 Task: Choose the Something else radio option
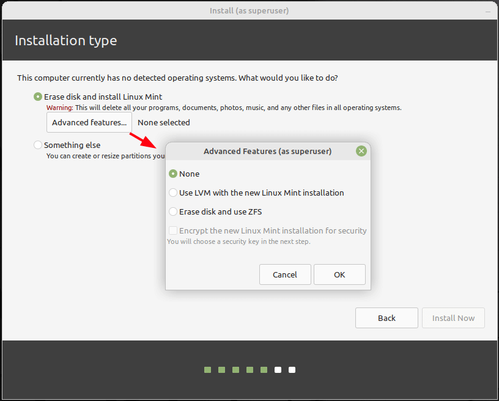tap(39, 145)
